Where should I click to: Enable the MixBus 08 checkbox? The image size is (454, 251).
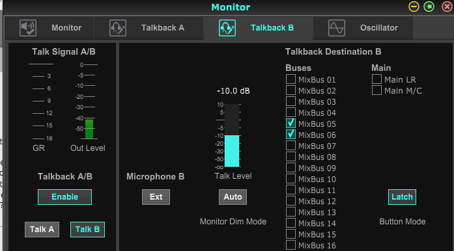[x=291, y=157]
